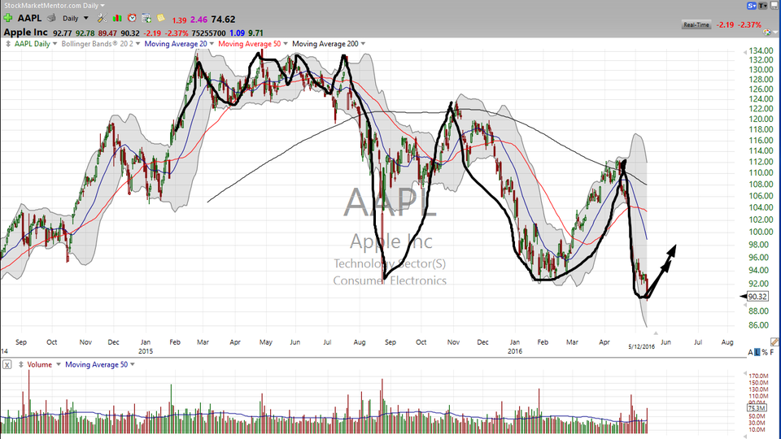Select the AAPL ticker symbol
This screenshot has width=781, height=439.
[x=29, y=19]
